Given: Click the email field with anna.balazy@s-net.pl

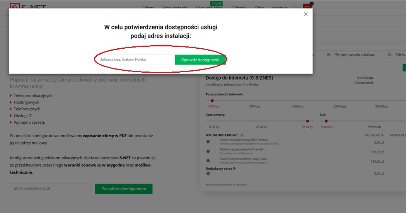Looking at the screenshot, I should (51, 188).
